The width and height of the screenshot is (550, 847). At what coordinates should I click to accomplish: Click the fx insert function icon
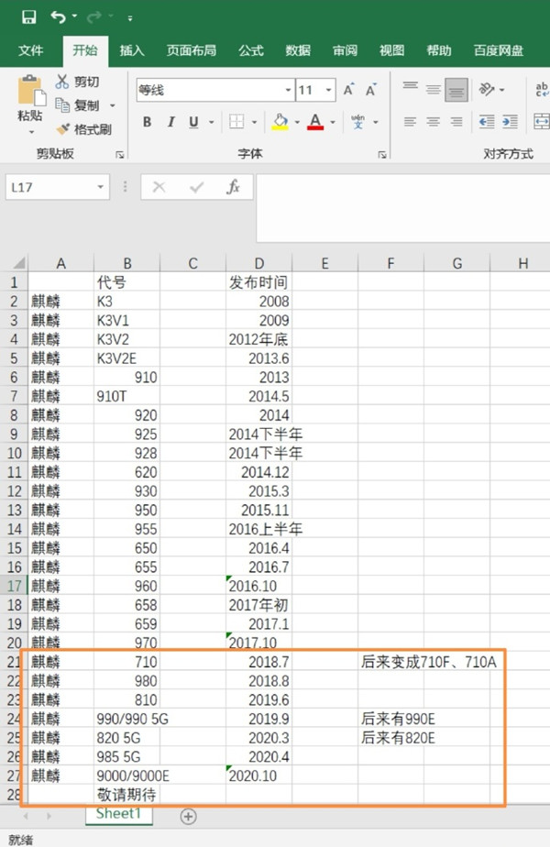point(234,187)
